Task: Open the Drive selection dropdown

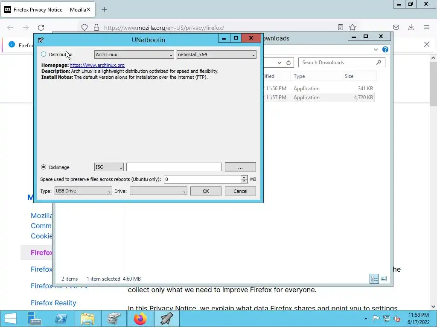Action: [158, 191]
